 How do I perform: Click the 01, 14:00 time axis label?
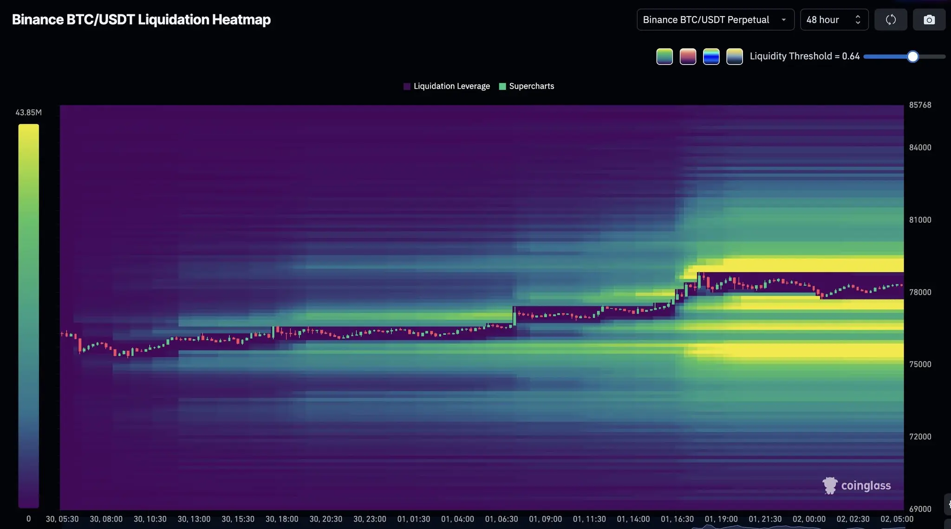[633, 519]
